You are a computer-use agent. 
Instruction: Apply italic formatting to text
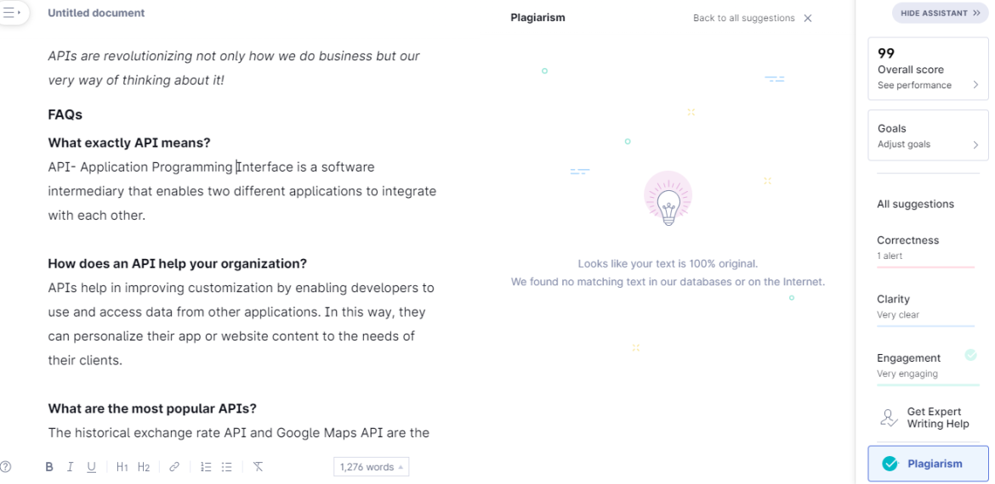[x=70, y=467]
